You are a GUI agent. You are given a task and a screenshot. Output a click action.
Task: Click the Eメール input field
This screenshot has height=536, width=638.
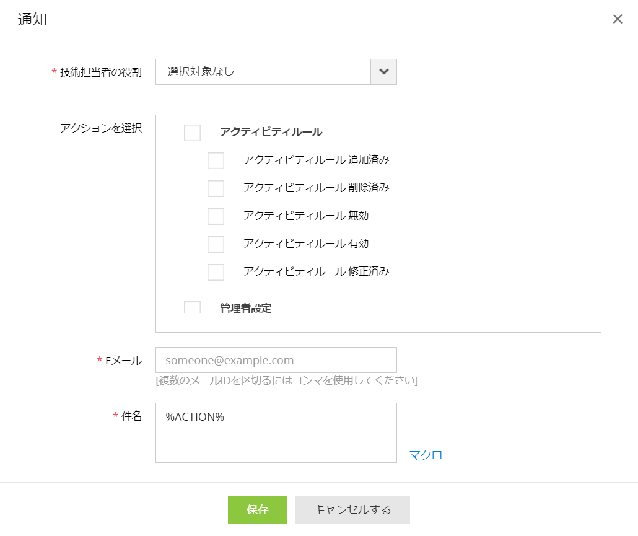(x=276, y=360)
